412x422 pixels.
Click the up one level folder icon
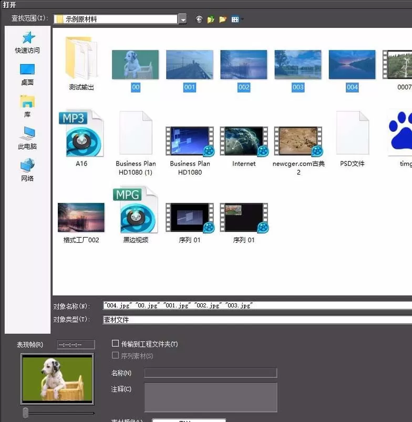click(x=211, y=19)
